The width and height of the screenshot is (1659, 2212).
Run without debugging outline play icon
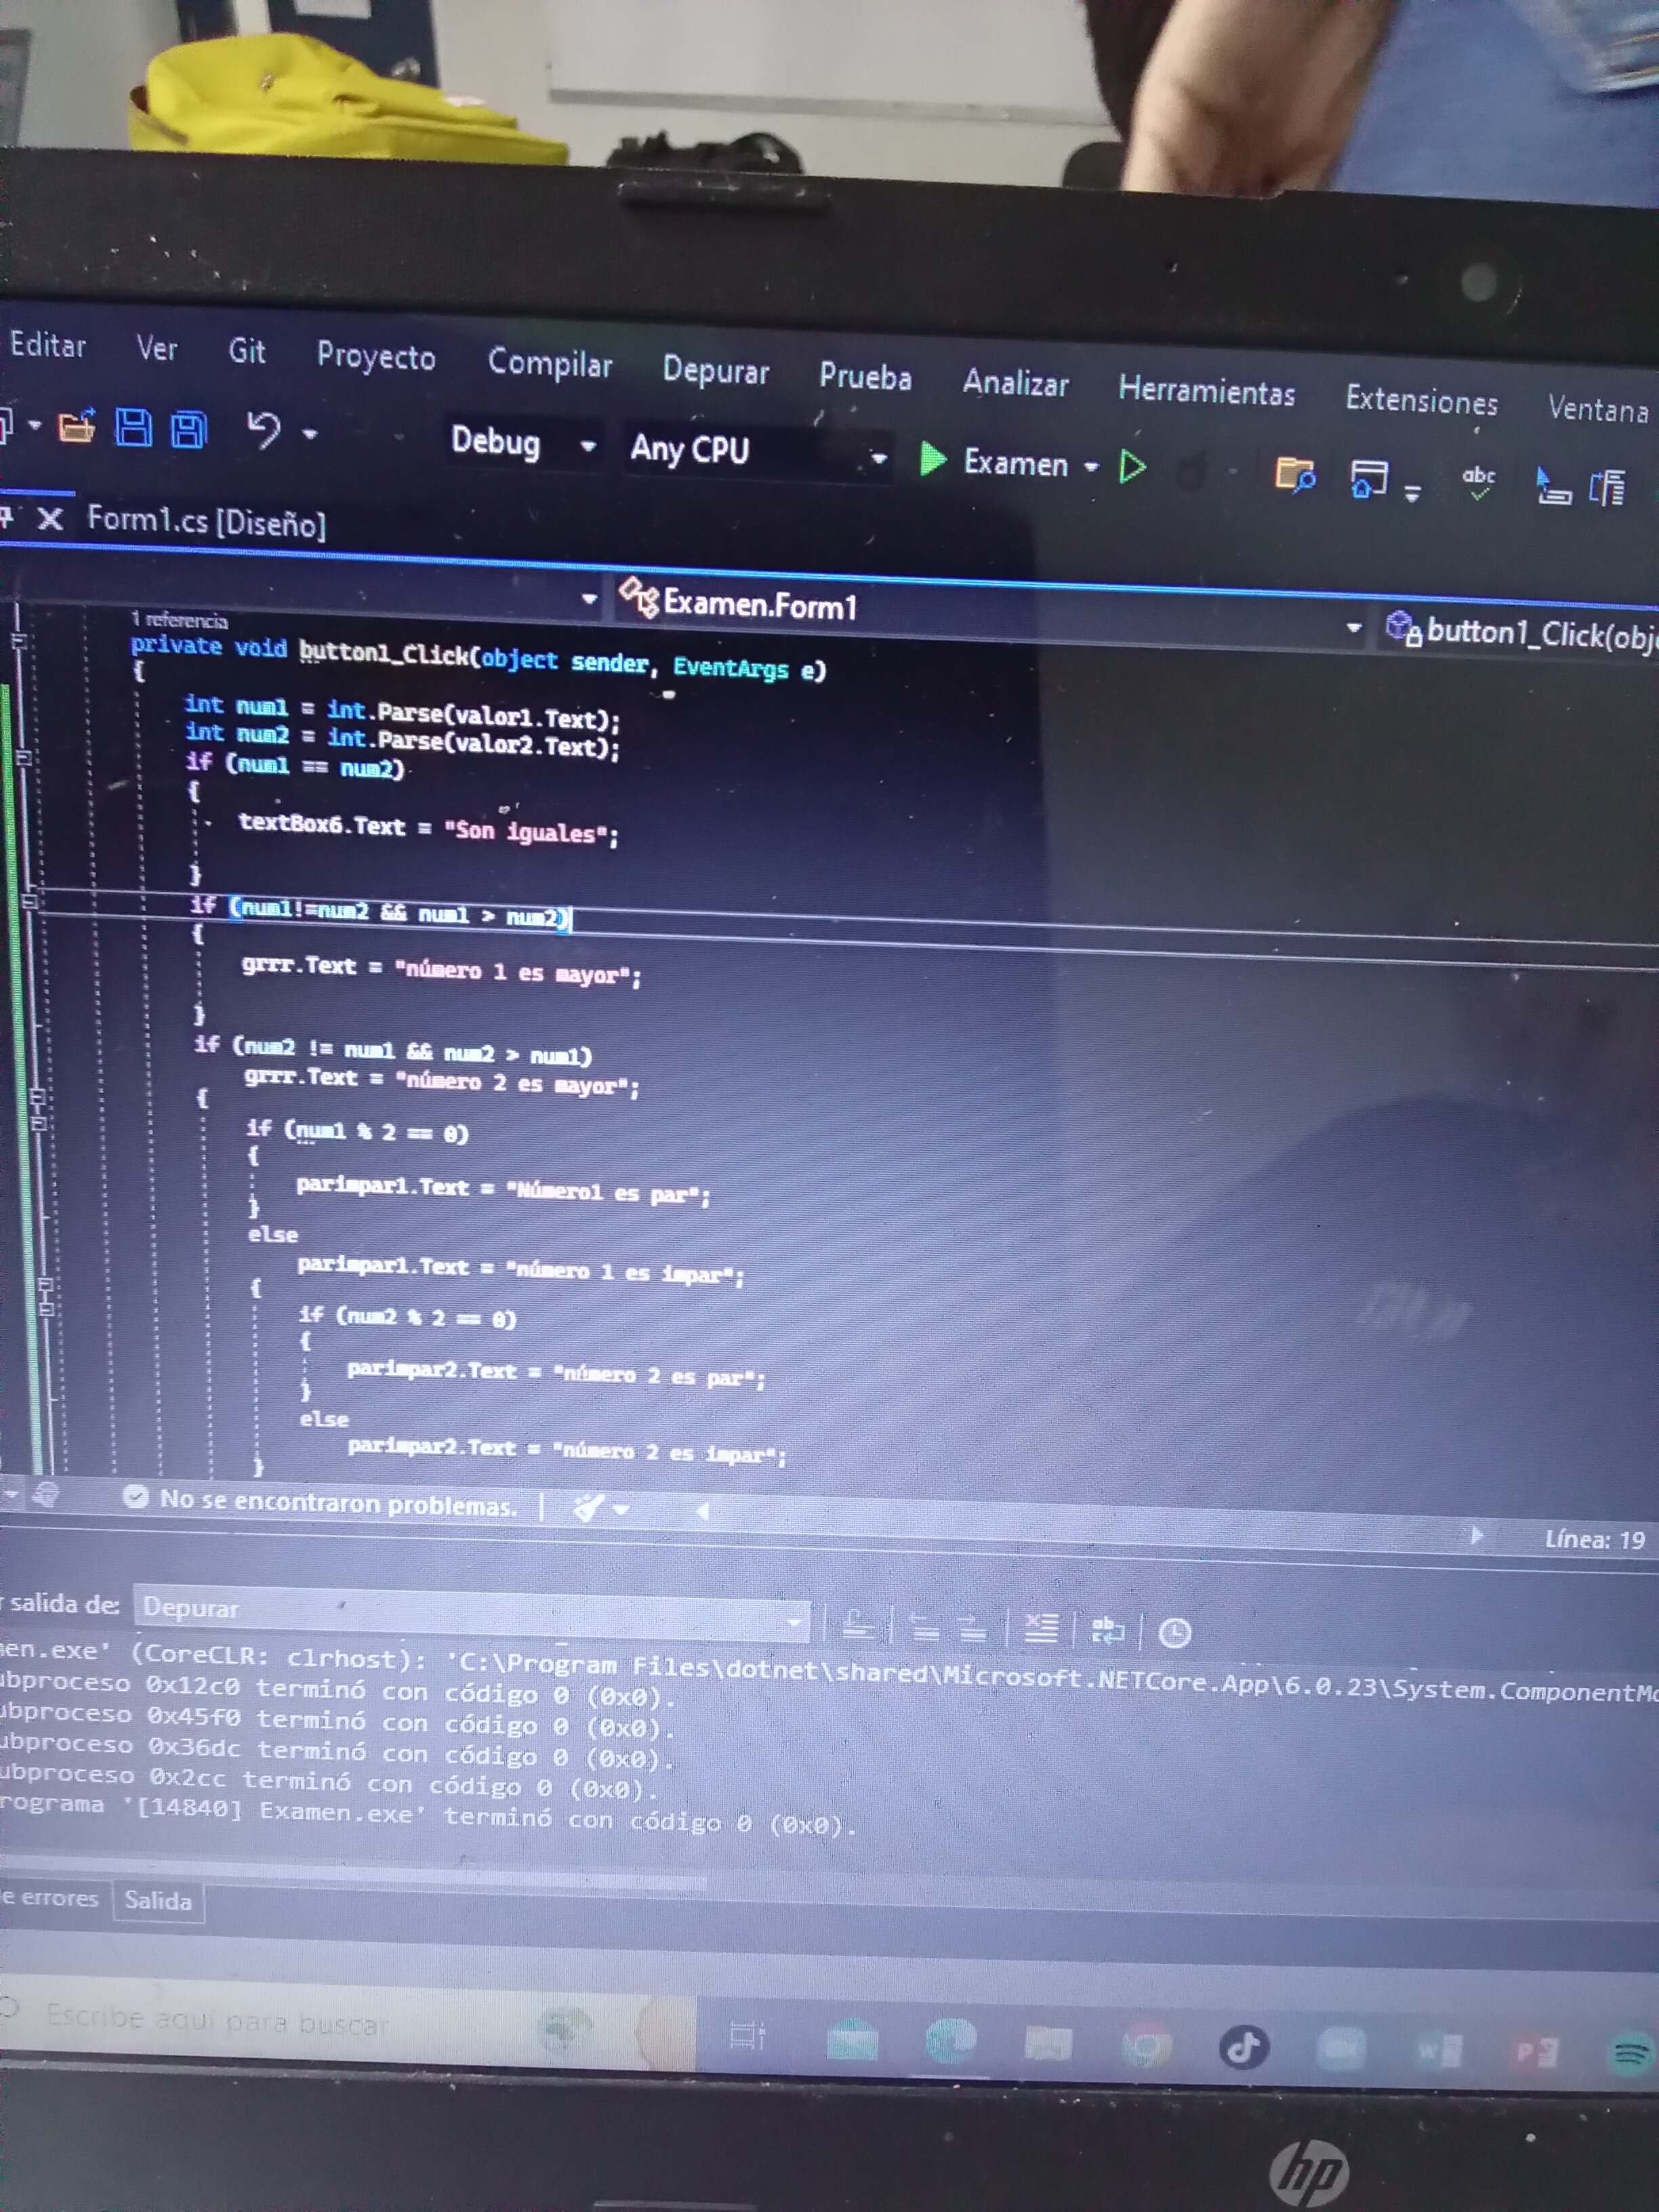tap(1132, 467)
